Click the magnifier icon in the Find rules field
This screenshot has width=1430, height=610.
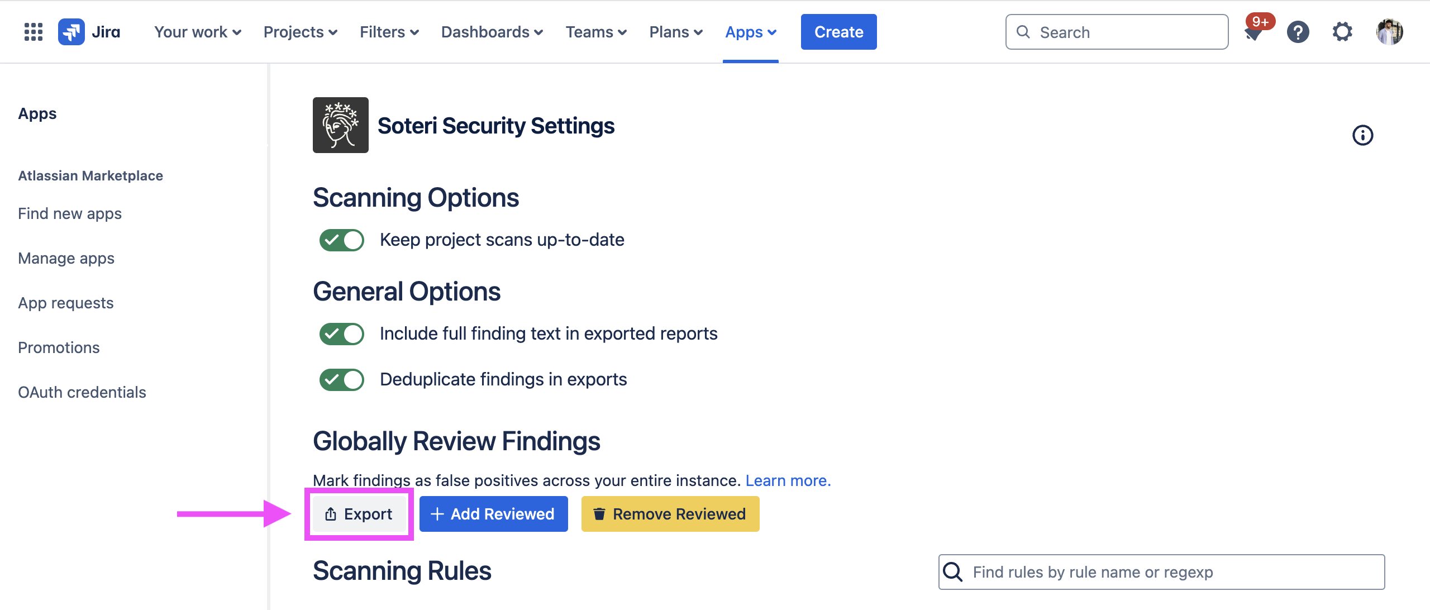[x=953, y=572]
